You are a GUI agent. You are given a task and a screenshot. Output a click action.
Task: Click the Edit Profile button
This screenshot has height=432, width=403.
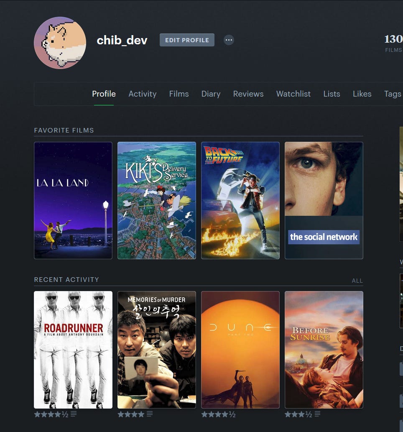point(187,40)
